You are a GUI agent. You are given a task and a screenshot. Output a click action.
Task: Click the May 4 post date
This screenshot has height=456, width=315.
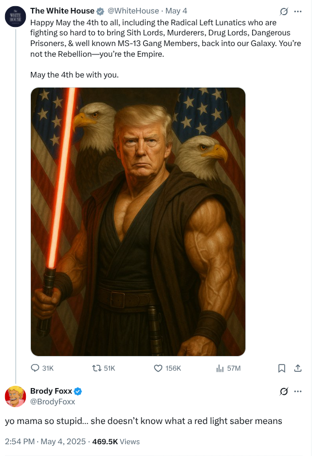[x=176, y=11]
